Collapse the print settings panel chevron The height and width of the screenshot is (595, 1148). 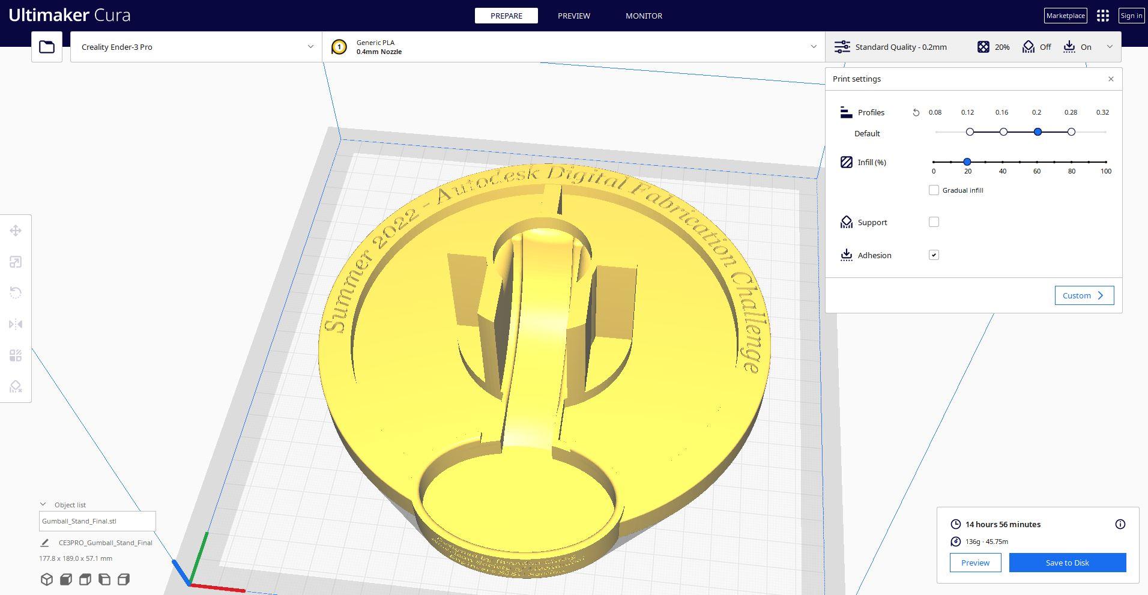tap(1110, 47)
